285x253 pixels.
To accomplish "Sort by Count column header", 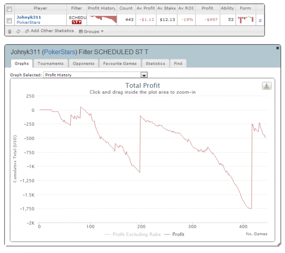I will pos(126,8).
